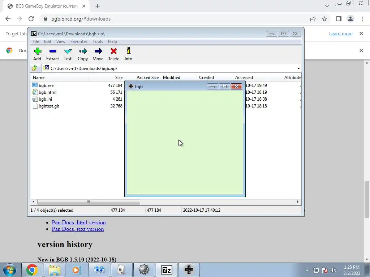The width and height of the screenshot is (370, 277).
Task: Open the Pan Docs, html version link
Action: tap(79, 223)
